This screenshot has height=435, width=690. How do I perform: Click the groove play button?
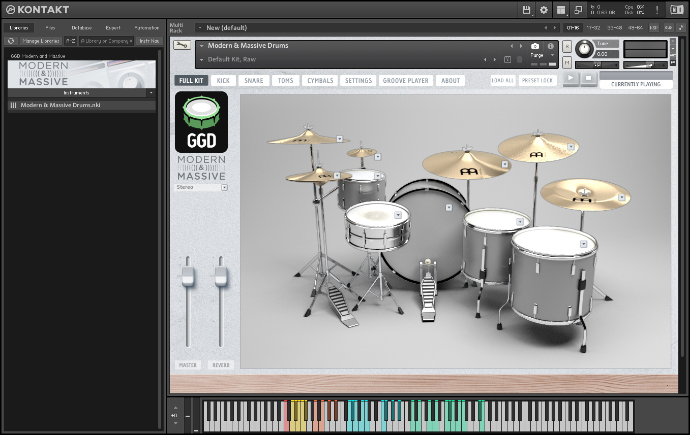click(x=571, y=78)
